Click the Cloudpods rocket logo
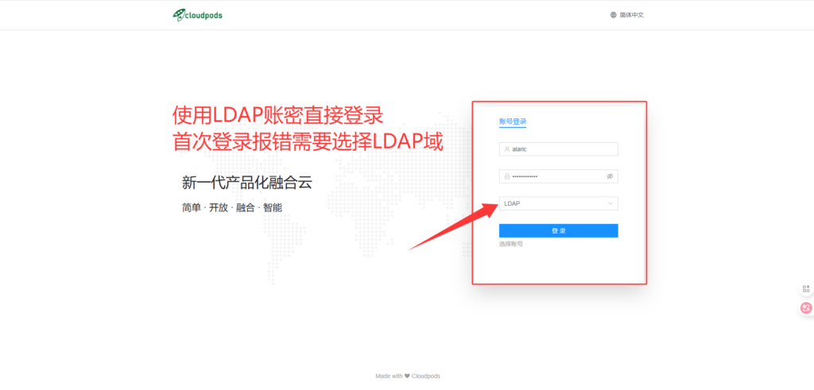The height and width of the screenshot is (390, 814). tap(180, 14)
